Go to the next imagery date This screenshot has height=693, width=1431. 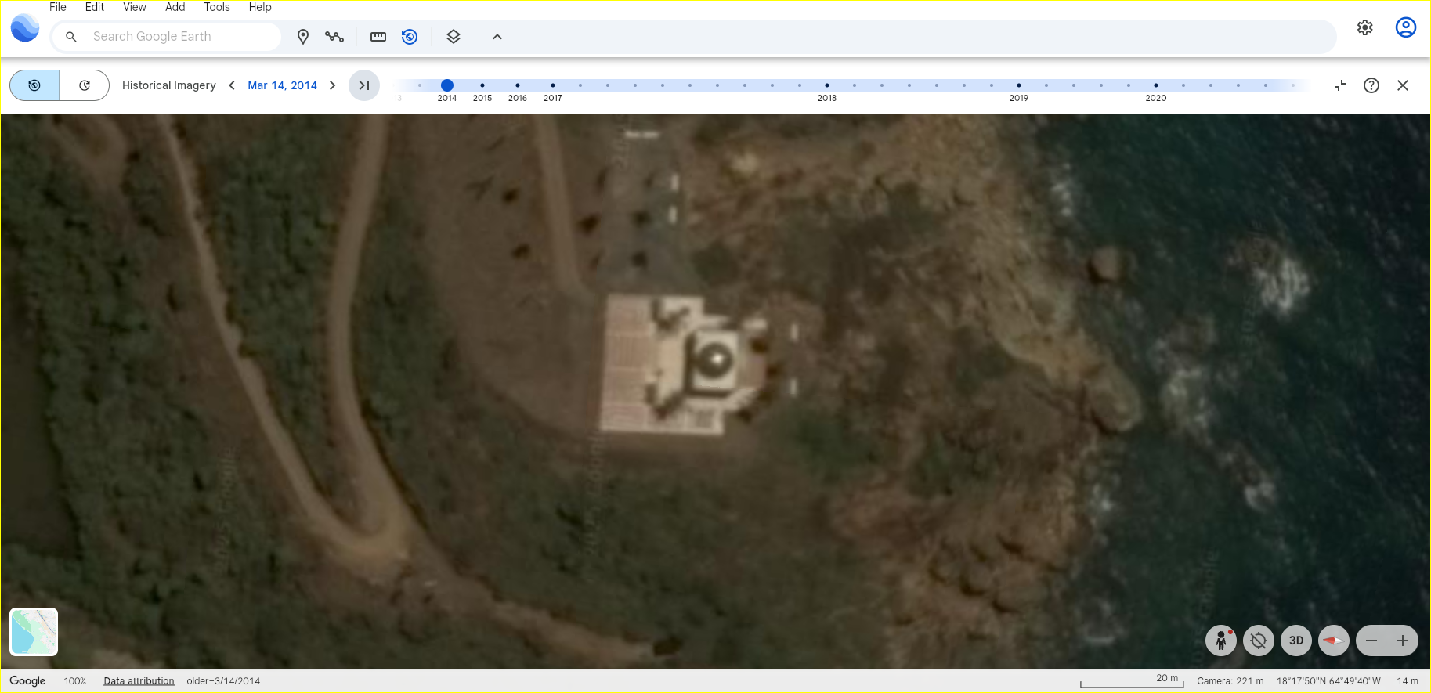(x=333, y=85)
